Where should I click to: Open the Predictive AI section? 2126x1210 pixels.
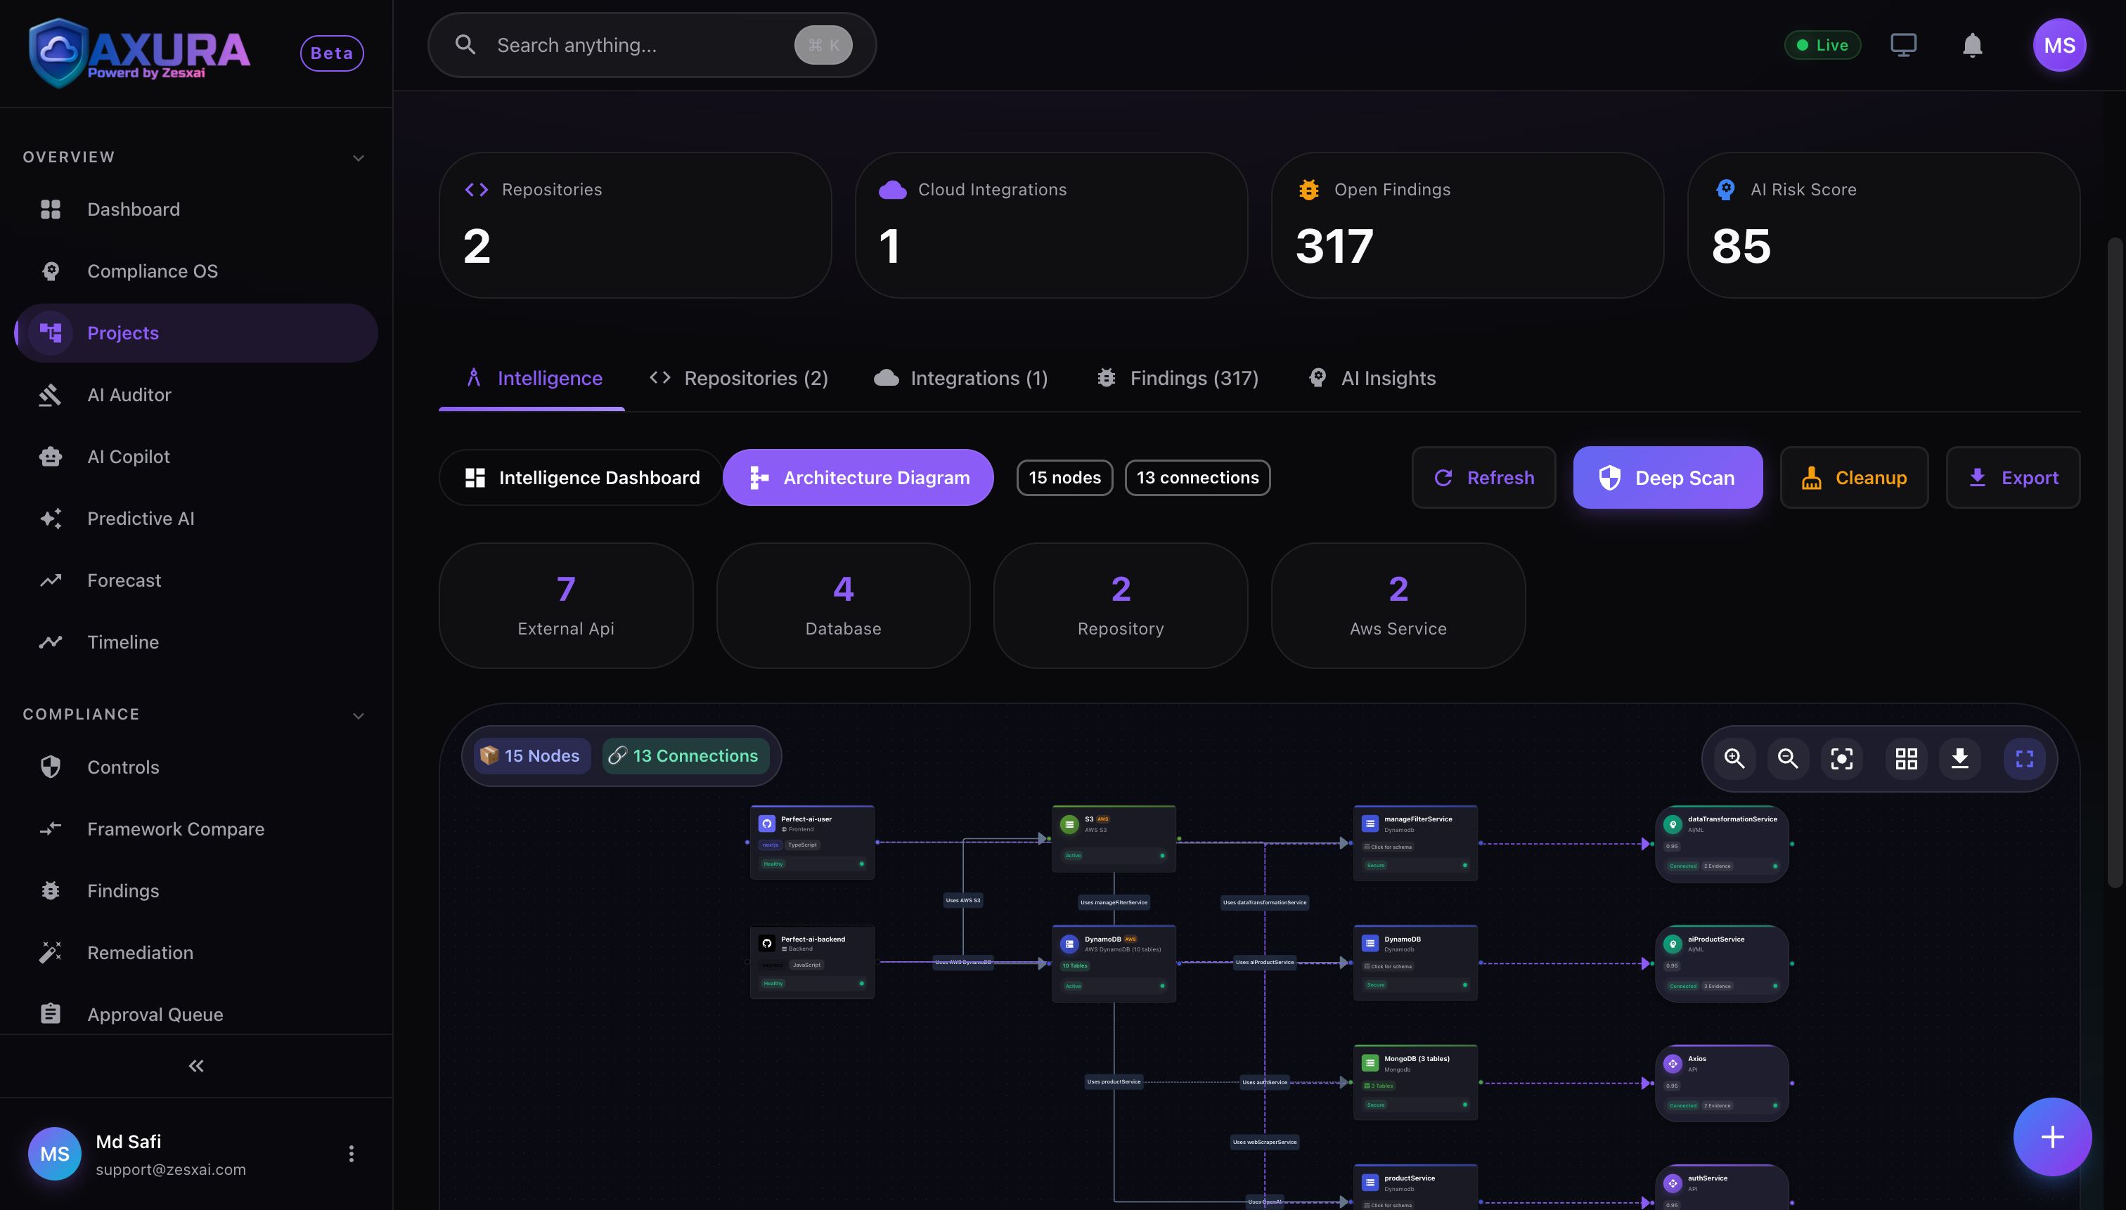click(141, 518)
